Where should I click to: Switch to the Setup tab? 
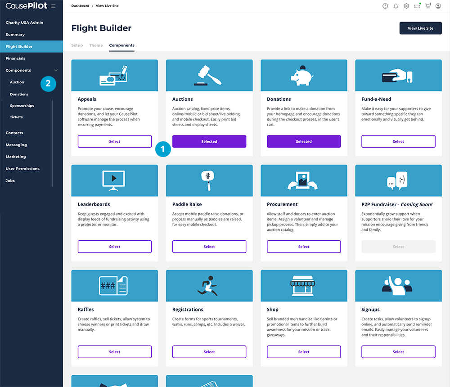tap(77, 45)
